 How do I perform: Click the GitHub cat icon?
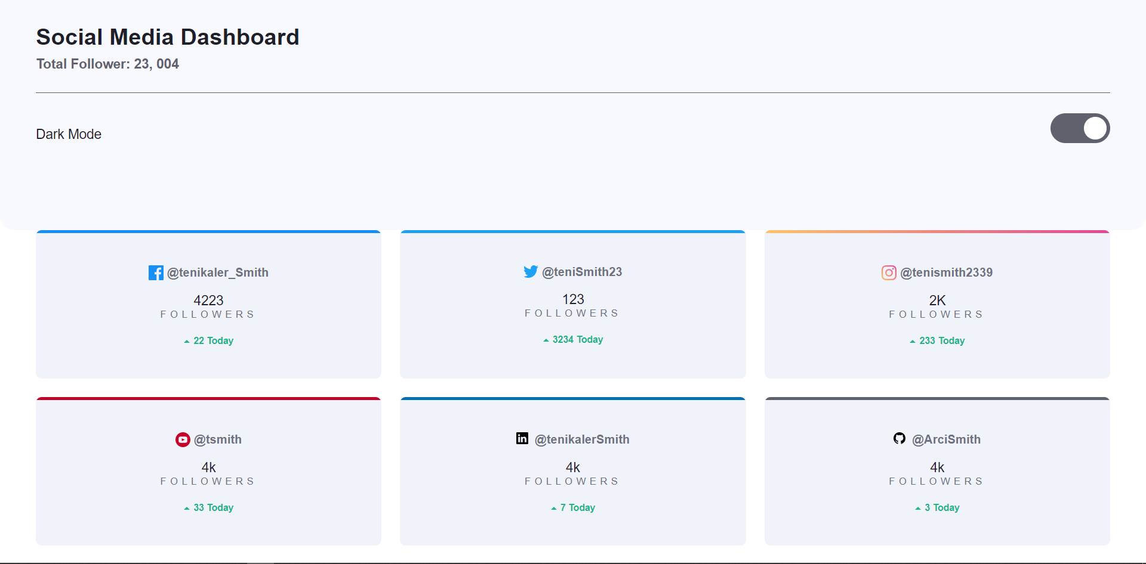click(899, 438)
